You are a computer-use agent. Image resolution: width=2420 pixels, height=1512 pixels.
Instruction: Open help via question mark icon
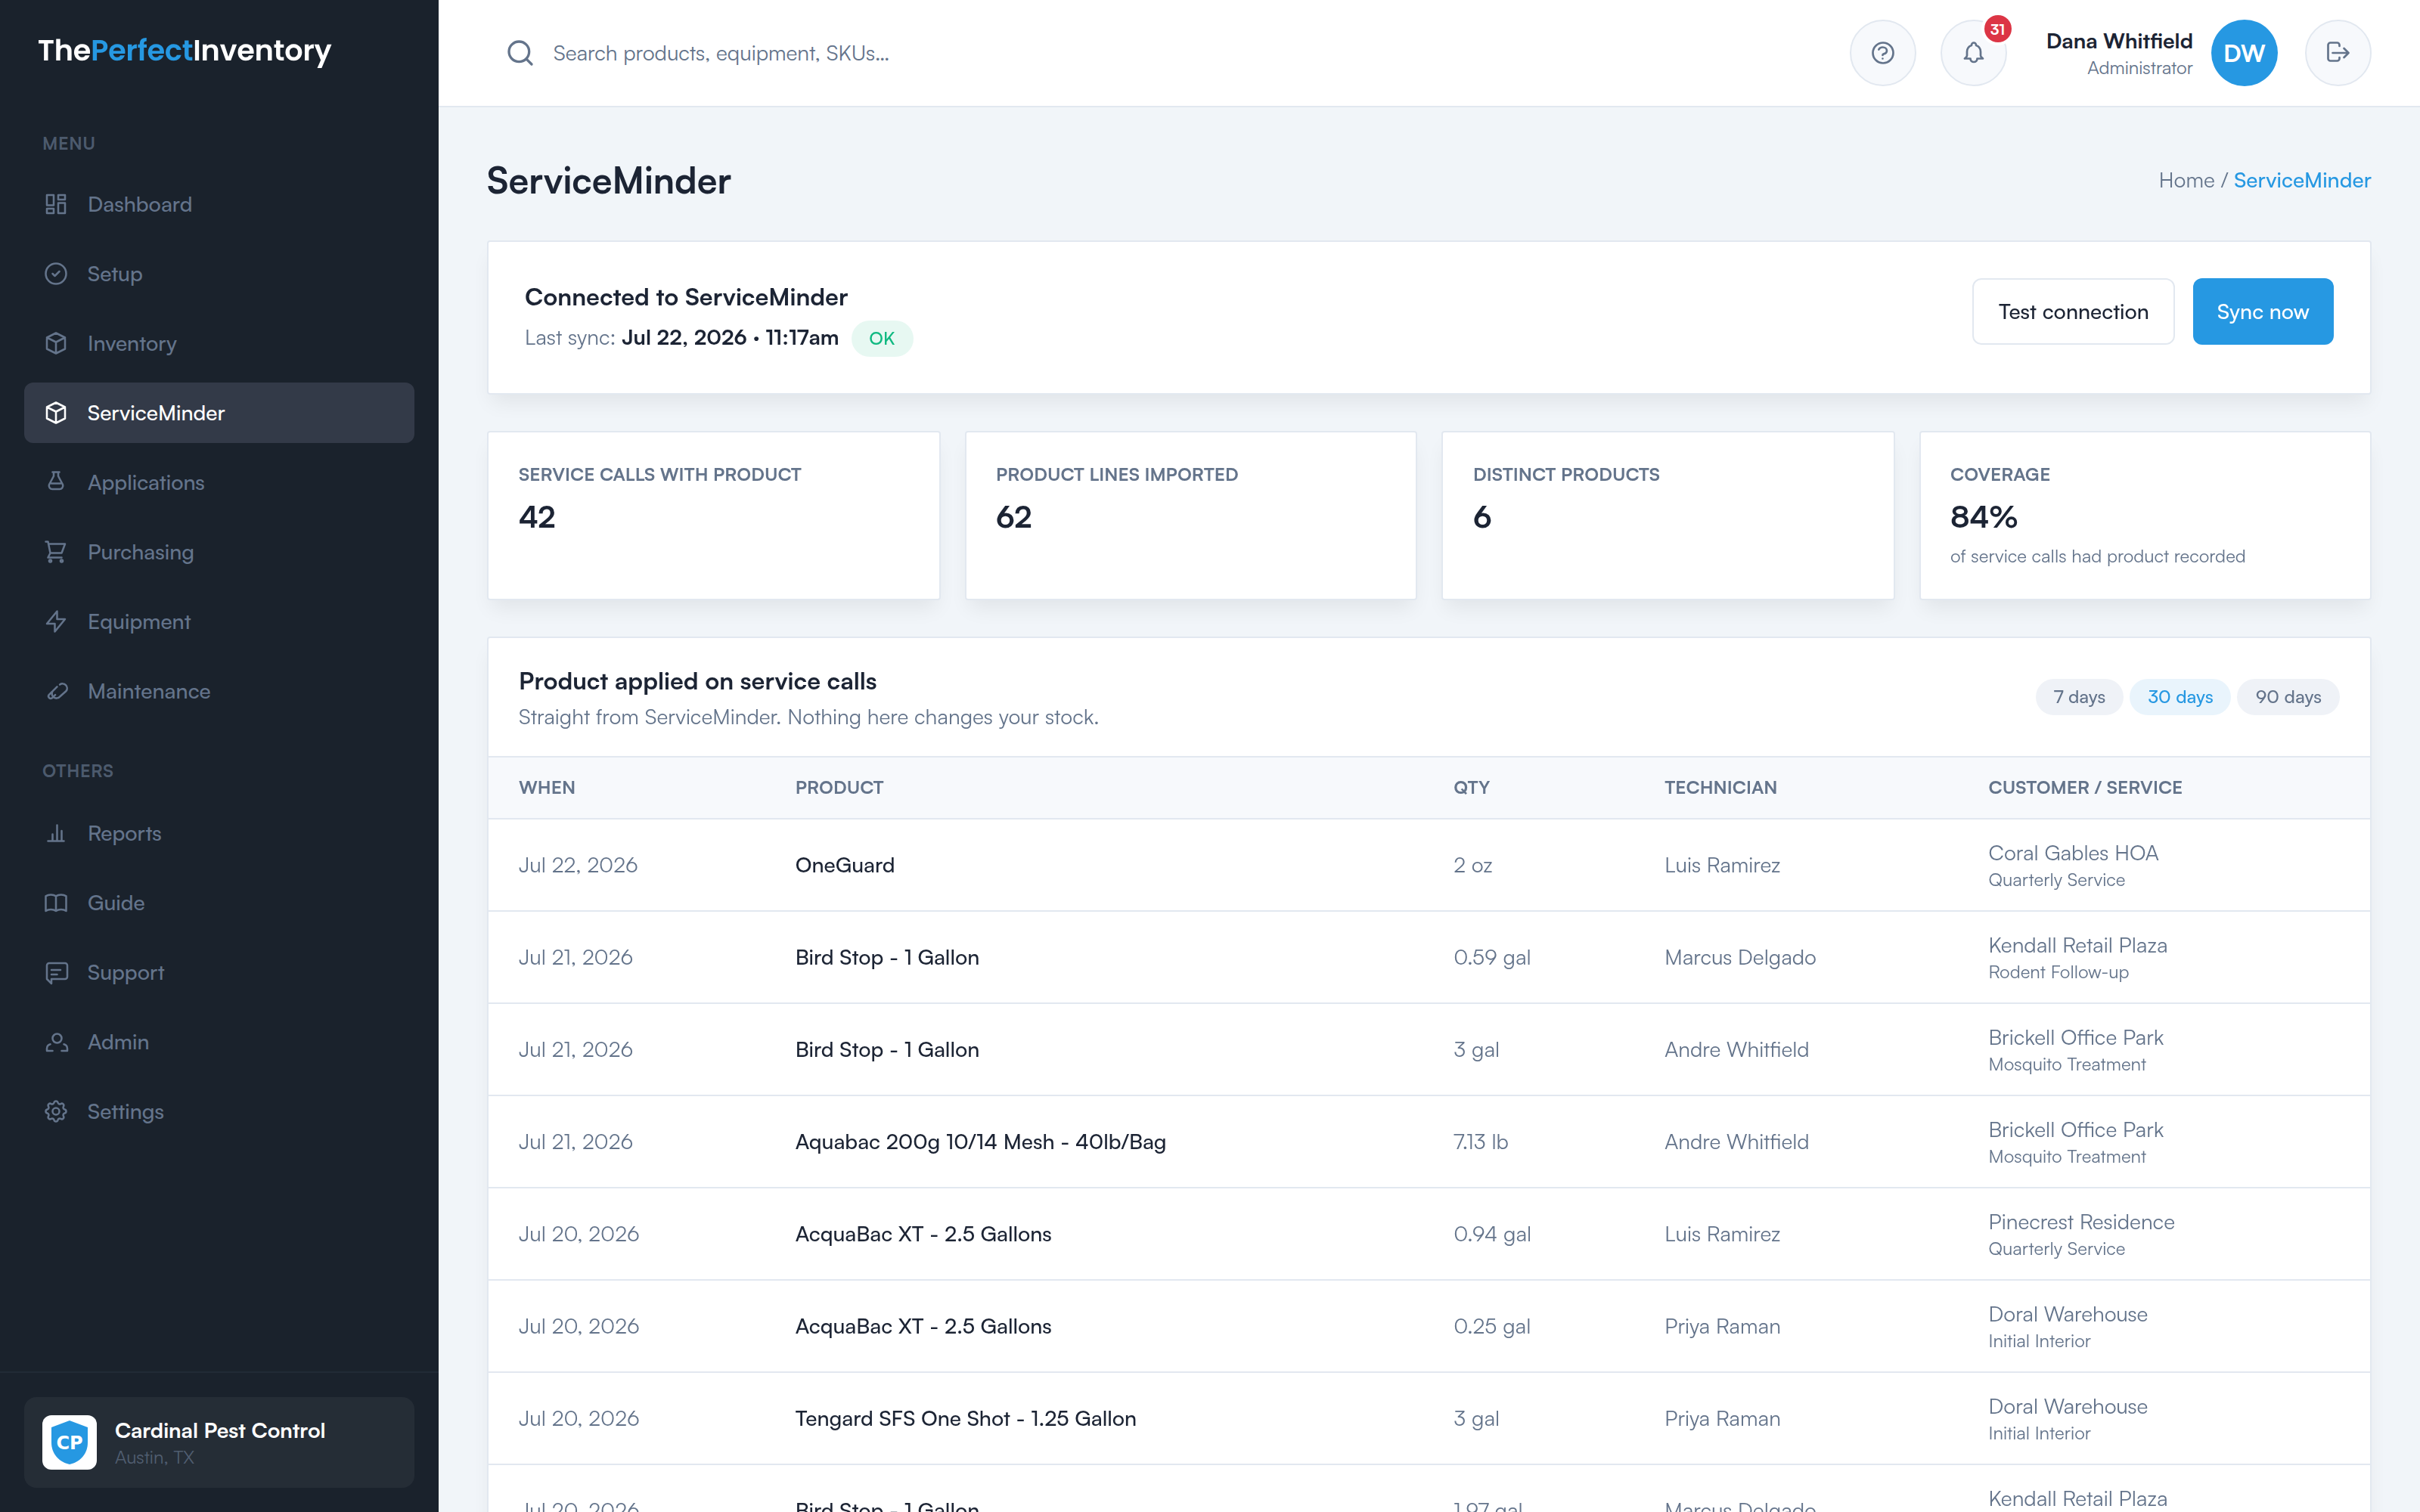(1882, 53)
